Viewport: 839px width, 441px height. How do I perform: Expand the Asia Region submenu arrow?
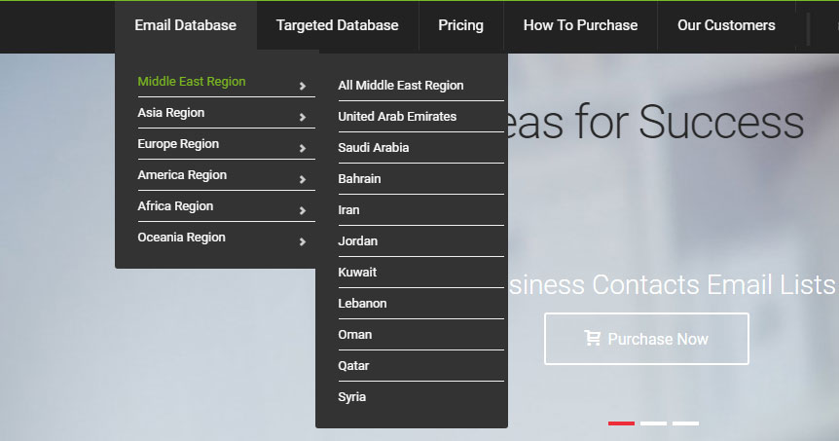point(303,117)
